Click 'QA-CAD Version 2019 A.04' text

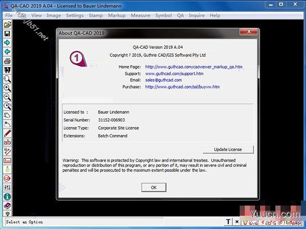[x=158, y=47]
